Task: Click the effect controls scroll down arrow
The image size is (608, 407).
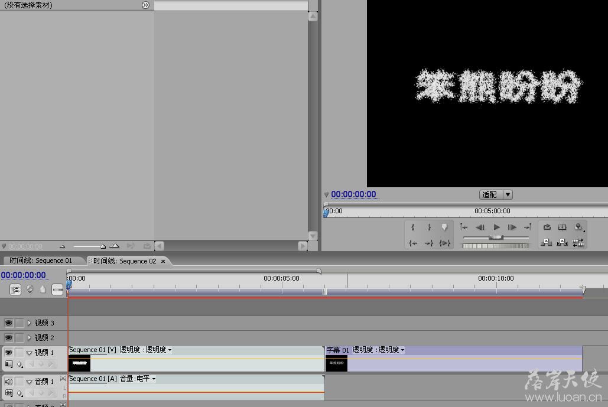Action: (313, 236)
